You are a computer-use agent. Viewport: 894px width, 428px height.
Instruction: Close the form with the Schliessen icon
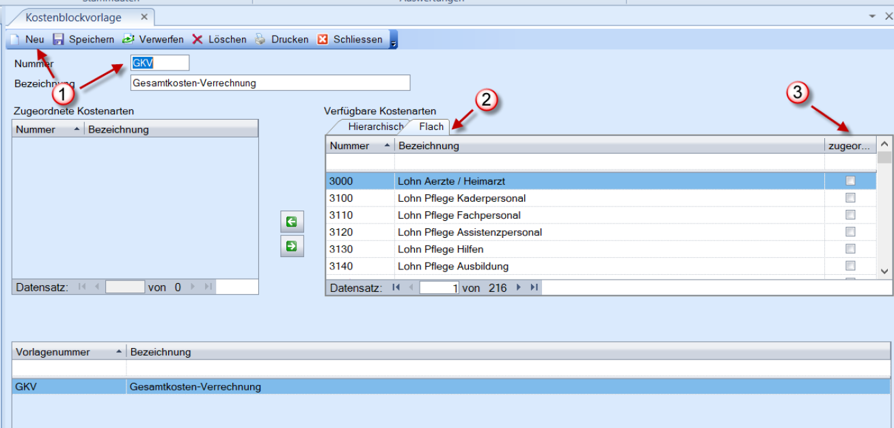323,40
